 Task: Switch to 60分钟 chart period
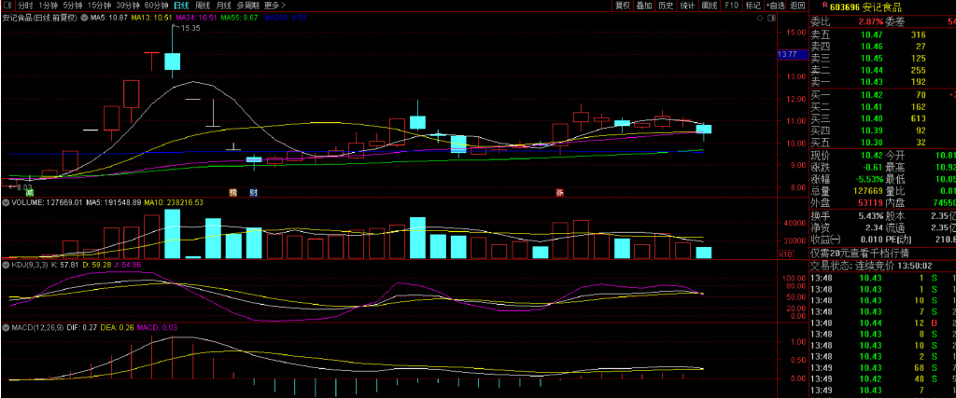(x=156, y=6)
